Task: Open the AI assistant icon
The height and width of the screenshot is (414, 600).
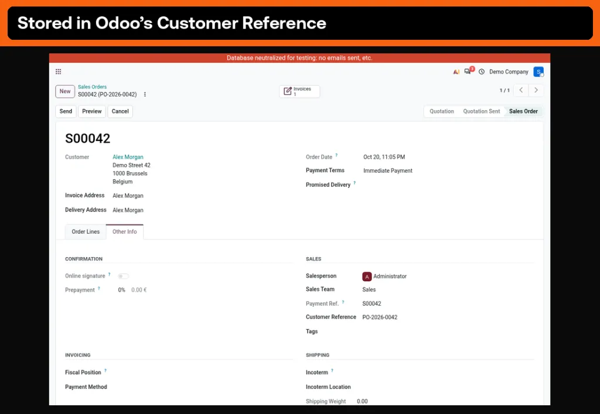Action: pyautogui.click(x=456, y=71)
